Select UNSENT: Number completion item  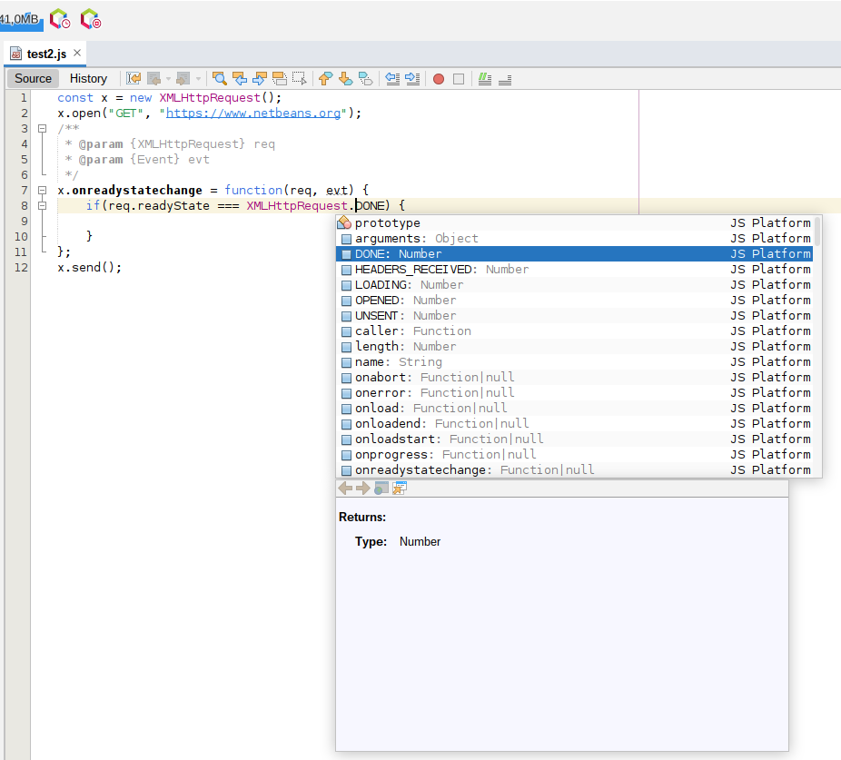(574, 315)
